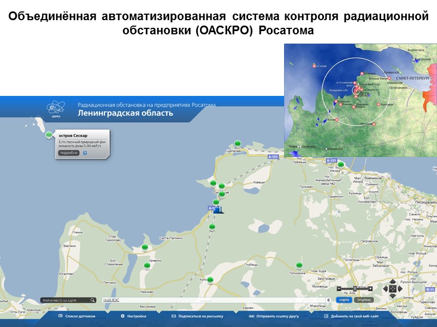Click the regional overview map inset
Image resolution: width=437 pixels, height=327 pixels.
pyautogui.click(x=361, y=100)
